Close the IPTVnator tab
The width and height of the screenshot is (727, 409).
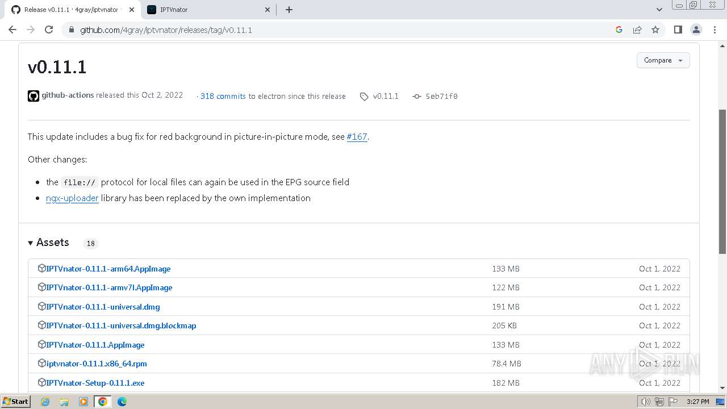268,10
